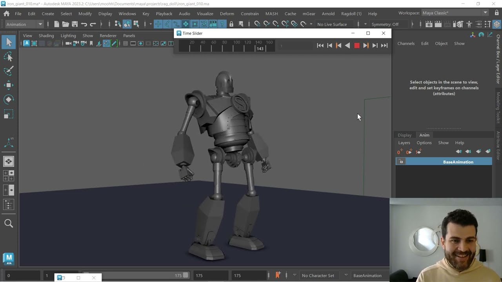502x282 pixels.
Task: Expand the Workspace Maya Classic dropdown
Action: click(x=455, y=13)
